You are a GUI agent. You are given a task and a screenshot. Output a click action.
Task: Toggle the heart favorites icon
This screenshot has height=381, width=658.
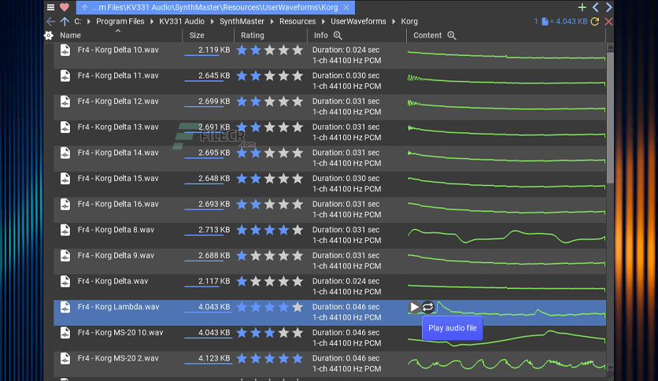(x=65, y=7)
